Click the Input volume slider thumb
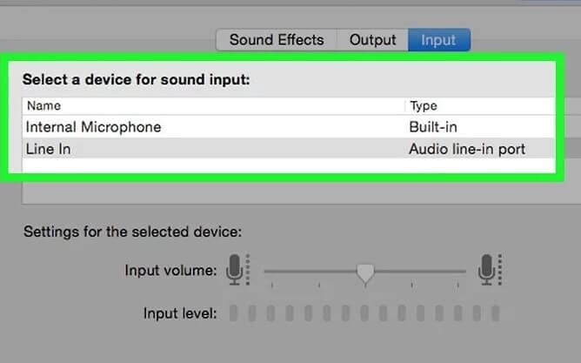The width and height of the screenshot is (581, 363). [366, 273]
